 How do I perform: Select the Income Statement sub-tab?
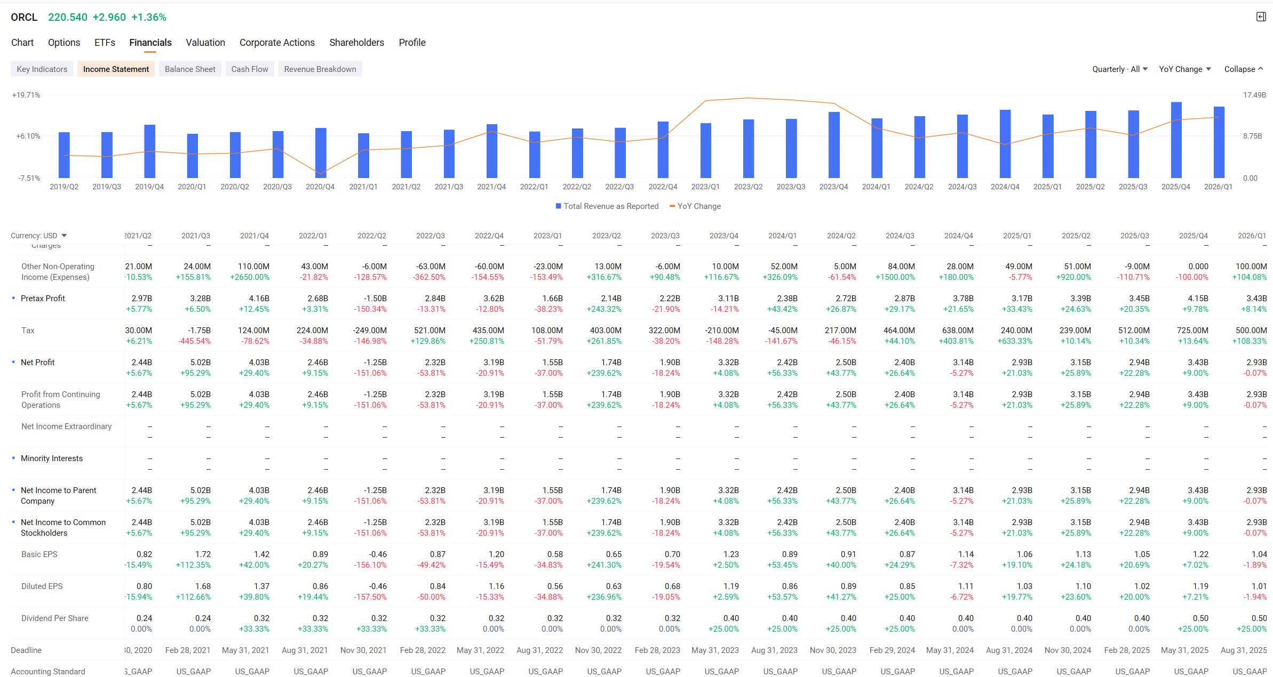click(116, 69)
